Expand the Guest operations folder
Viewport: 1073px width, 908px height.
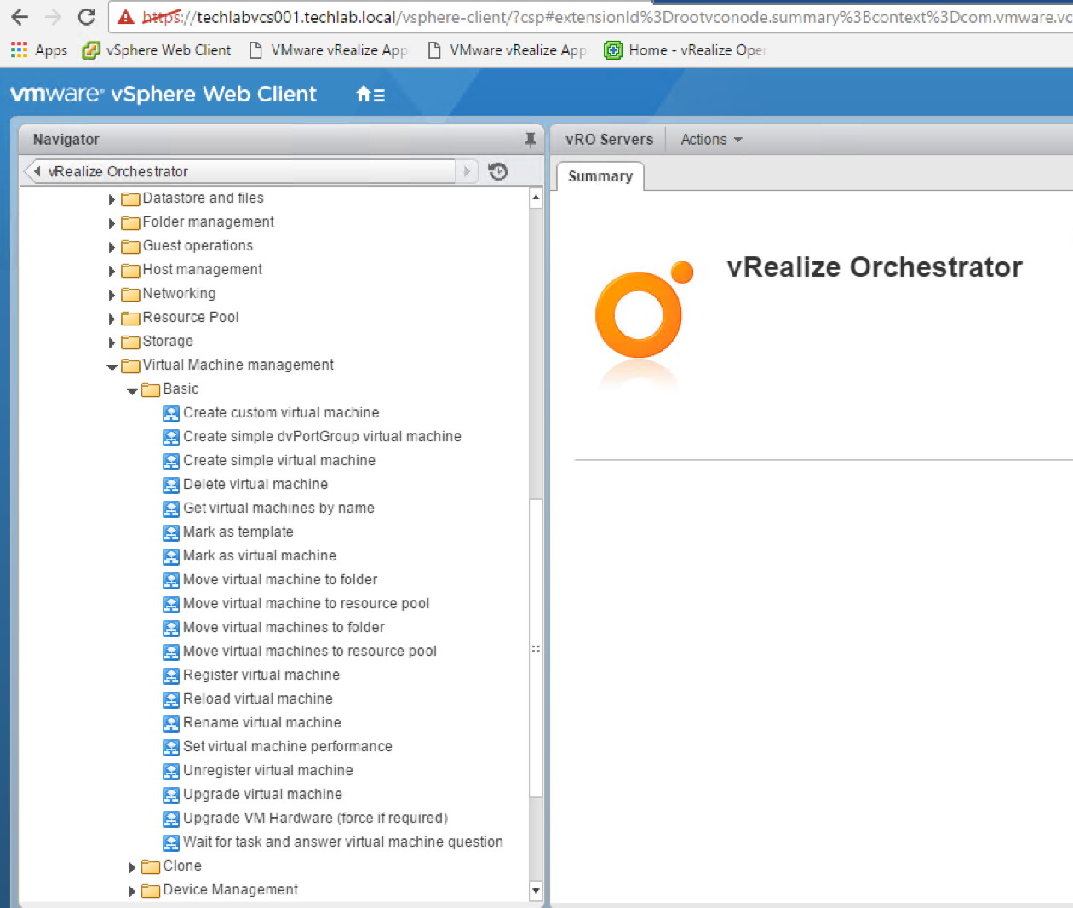112,247
